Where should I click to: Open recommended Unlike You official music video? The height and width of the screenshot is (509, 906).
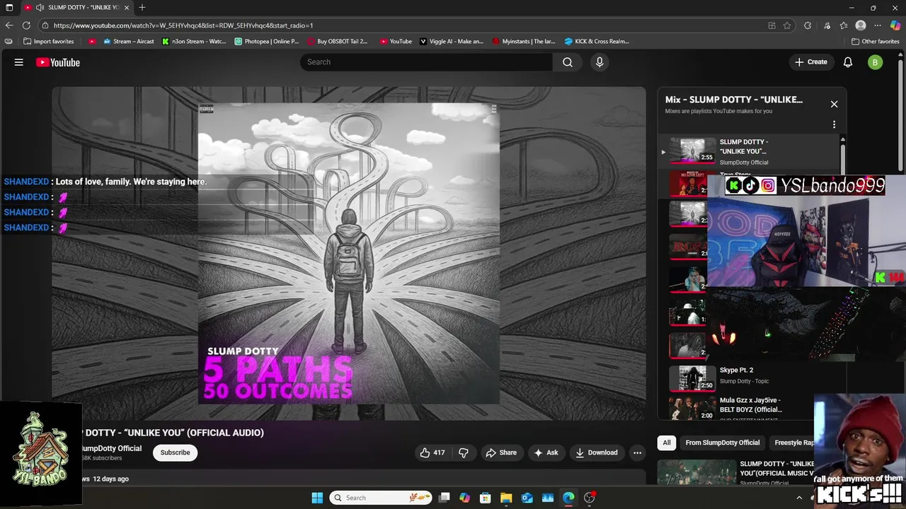736,472
